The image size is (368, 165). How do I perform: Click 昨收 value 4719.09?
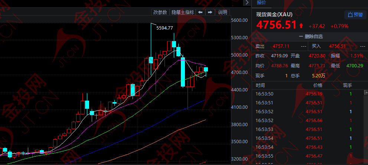(279, 56)
